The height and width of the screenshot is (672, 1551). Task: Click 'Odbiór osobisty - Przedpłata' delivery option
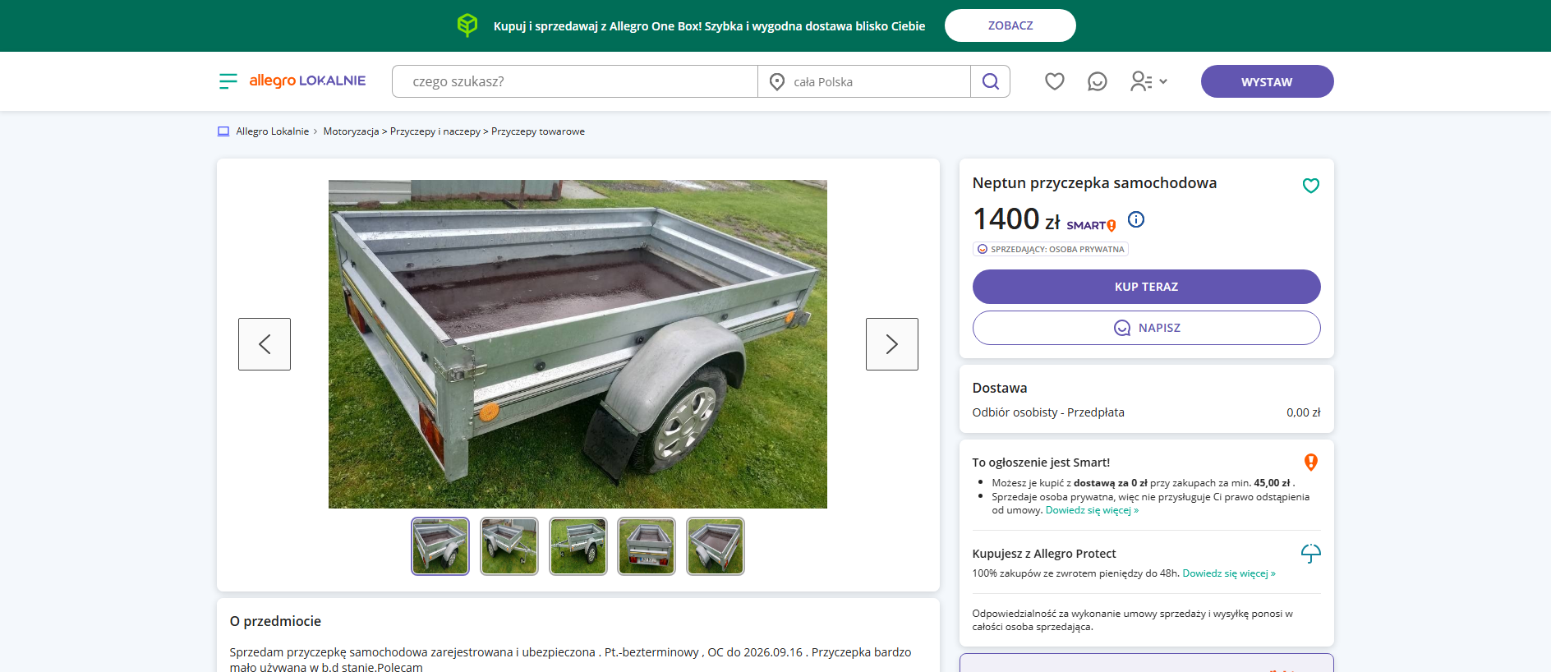(x=1048, y=412)
